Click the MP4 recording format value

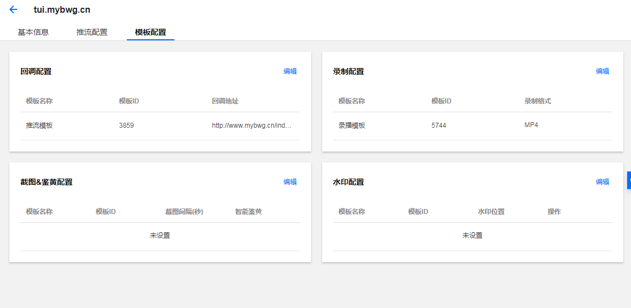[x=531, y=125]
